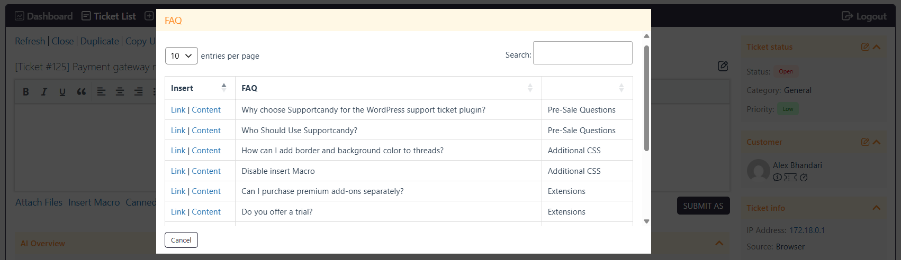Viewport: 901px width, 260px height.
Task: Click 'Disable insert Macro' question text
Action: [278, 171]
